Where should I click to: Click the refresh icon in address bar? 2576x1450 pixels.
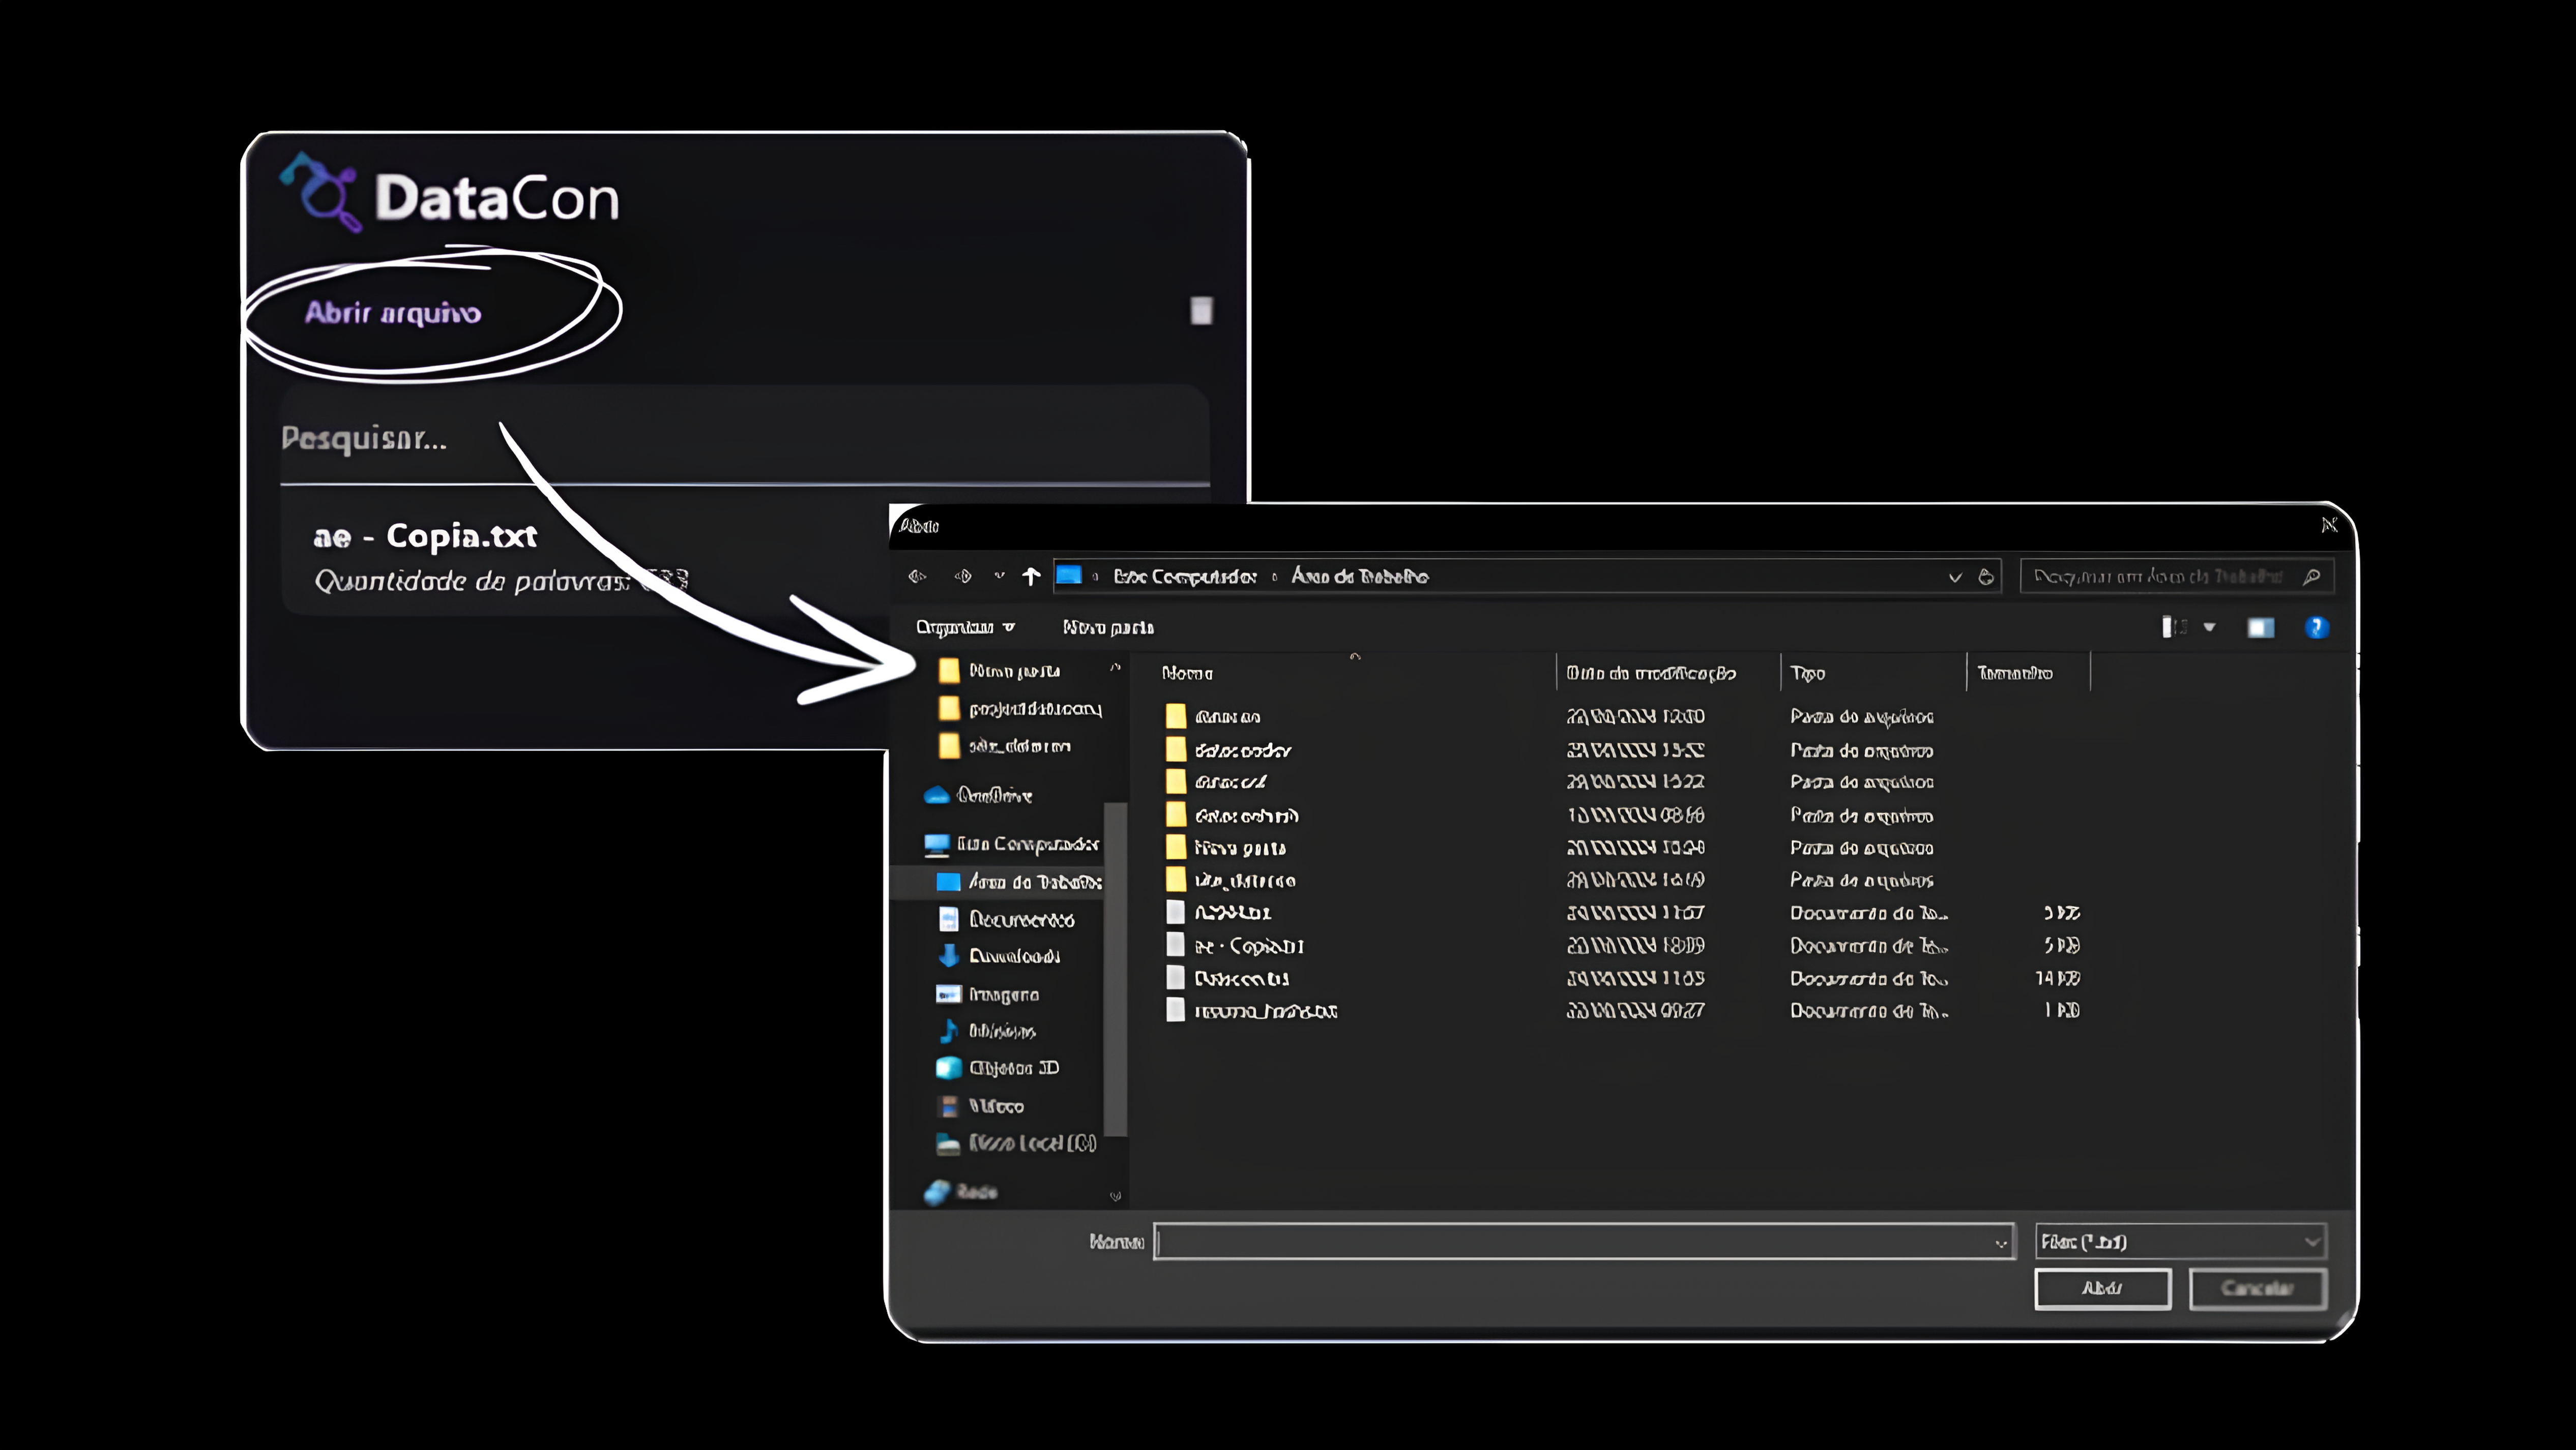click(x=1986, y=577)
